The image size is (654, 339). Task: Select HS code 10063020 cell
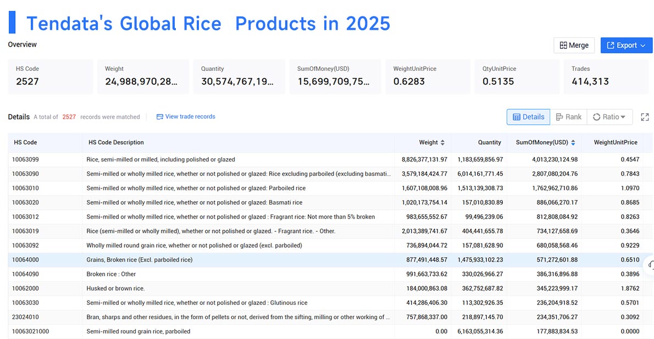pyautogui.click(x=25, y=203)
